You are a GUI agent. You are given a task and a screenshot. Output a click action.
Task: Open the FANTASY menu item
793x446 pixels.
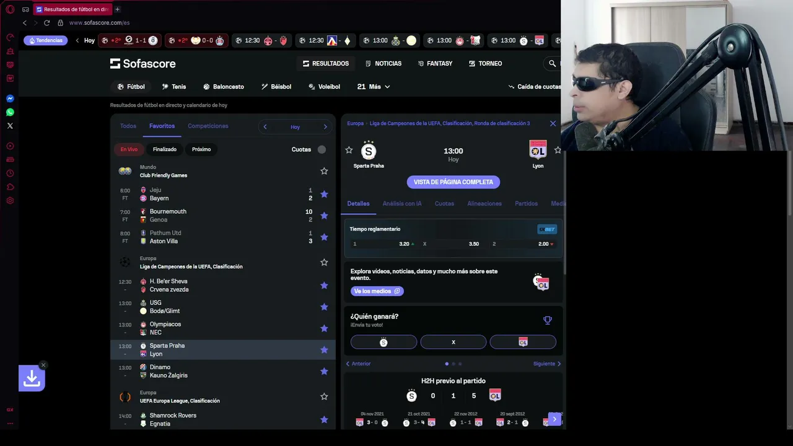click(435, 64)
